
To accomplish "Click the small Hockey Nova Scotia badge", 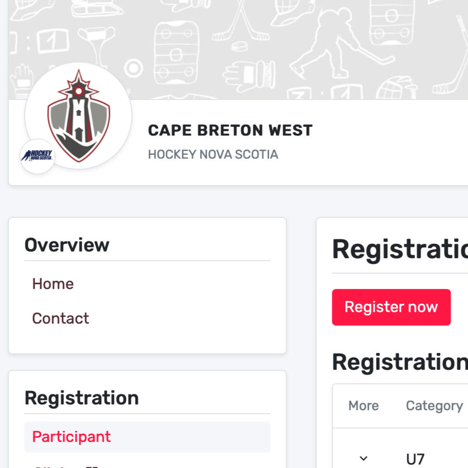I will [37, 156].
